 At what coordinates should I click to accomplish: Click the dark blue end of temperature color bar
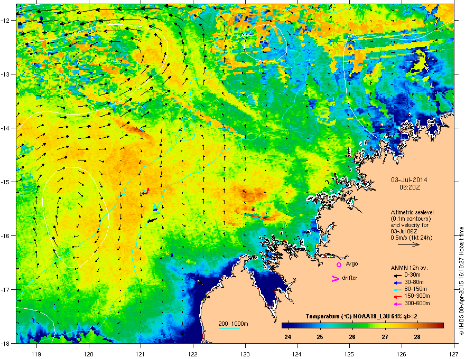tap(285, 326)
